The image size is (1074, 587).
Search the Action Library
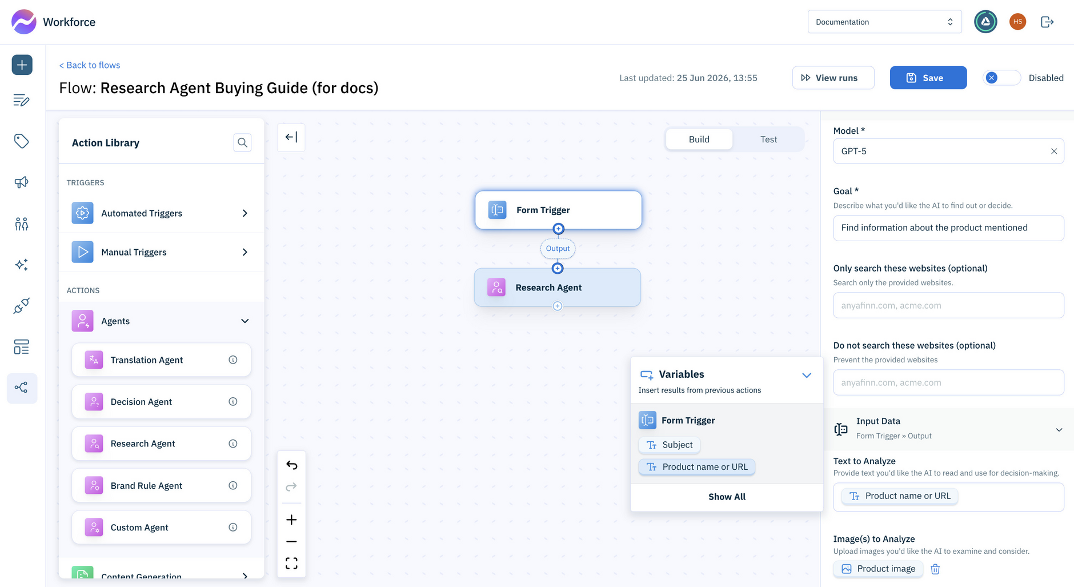(242, 142)
